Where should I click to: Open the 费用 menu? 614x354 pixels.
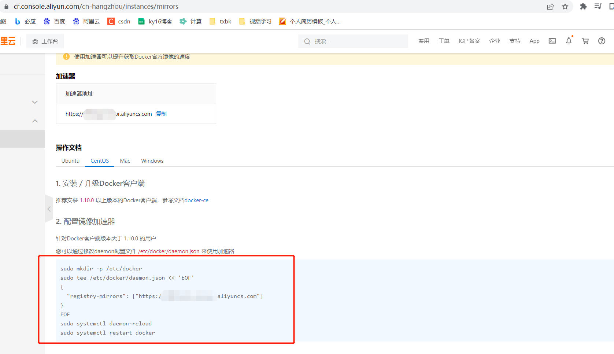pos(424,41)
